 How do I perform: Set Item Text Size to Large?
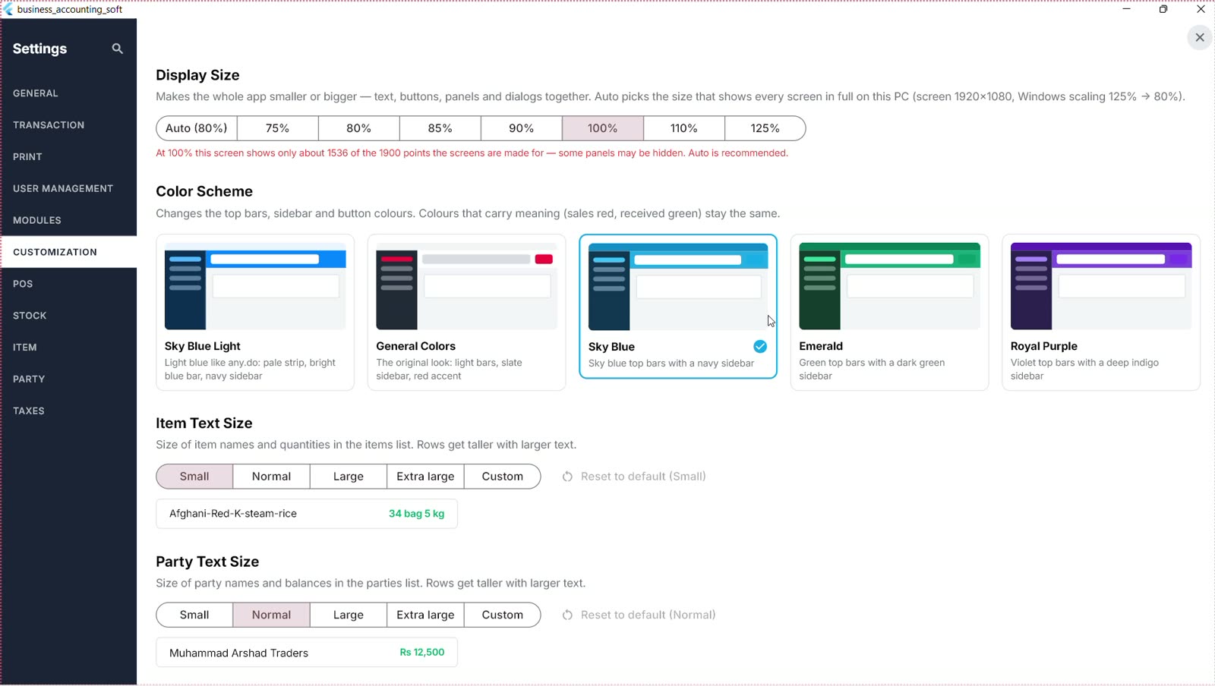point(349,477)
